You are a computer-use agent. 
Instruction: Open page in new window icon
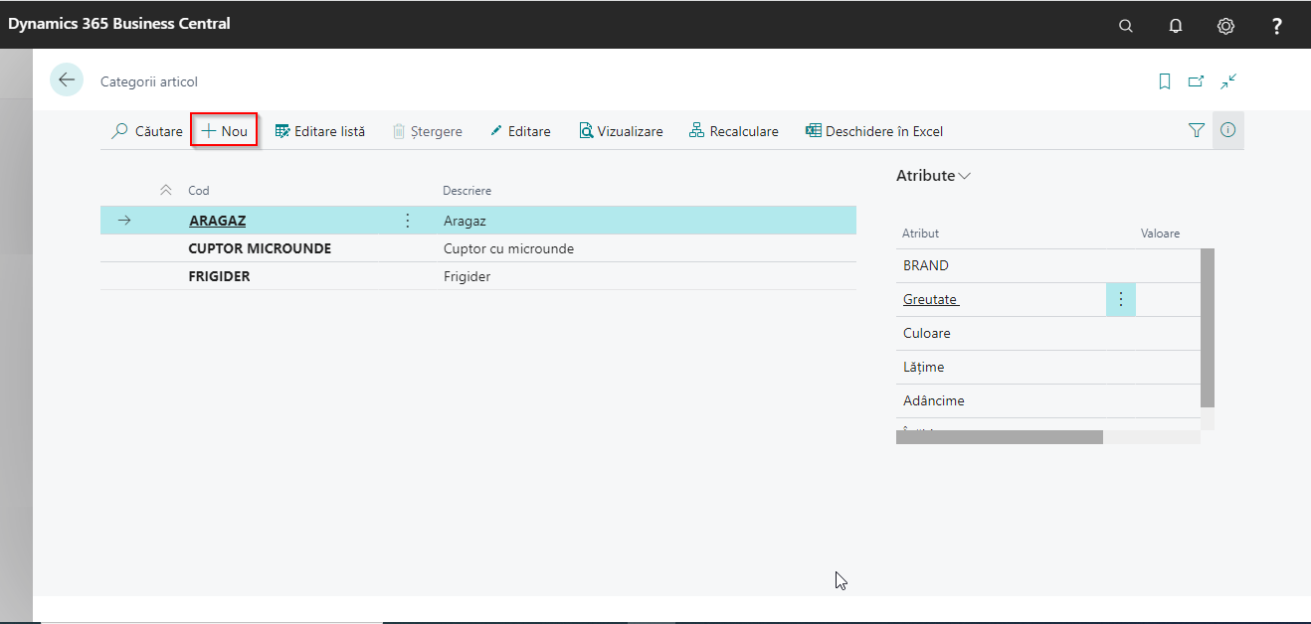tap(1197, 81)
